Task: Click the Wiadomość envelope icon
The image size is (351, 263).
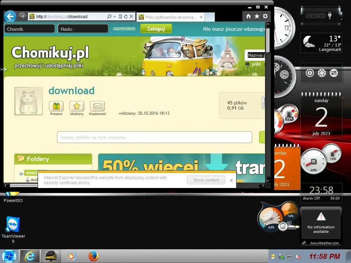Action: (x=97, y=106)
